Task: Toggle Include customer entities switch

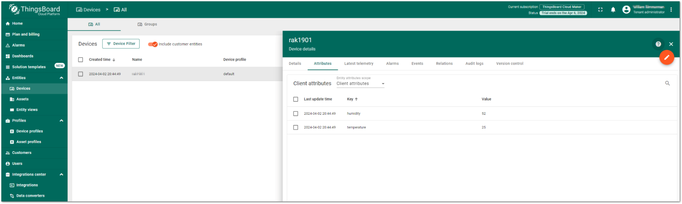Action: click(153, 44)
